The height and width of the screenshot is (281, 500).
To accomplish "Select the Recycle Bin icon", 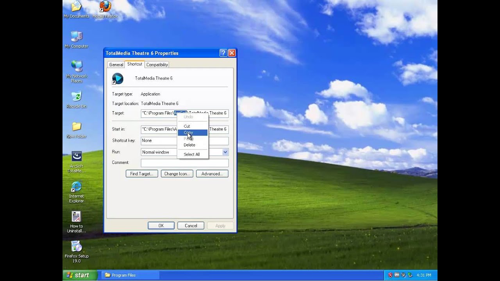I will (77, 100).
